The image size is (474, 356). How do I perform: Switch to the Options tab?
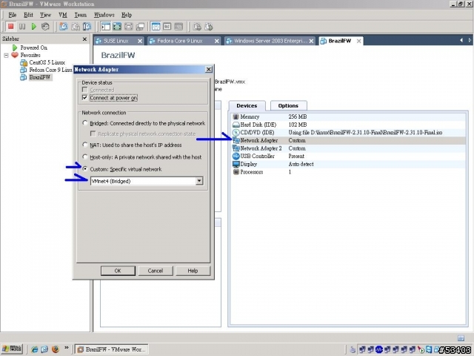(x=287, y=106)
